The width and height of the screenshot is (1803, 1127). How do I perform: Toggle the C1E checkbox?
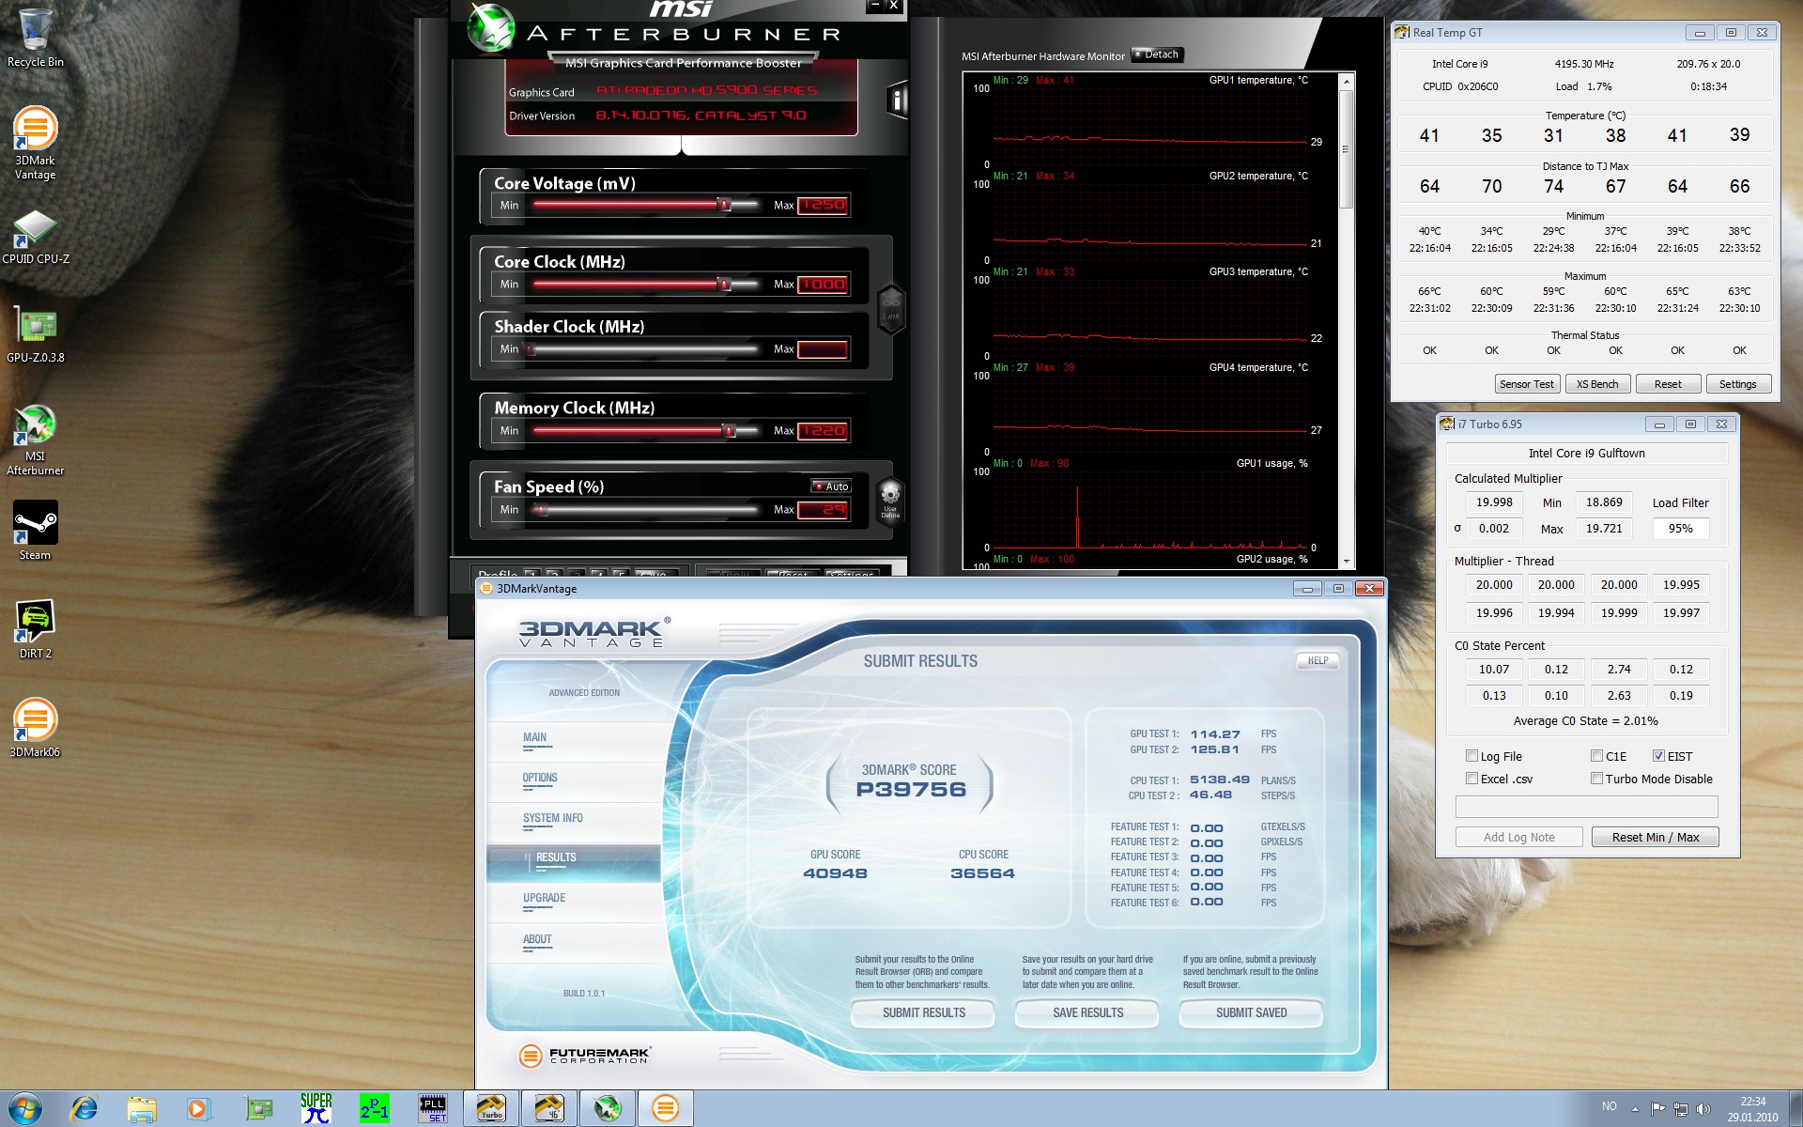[1596, 756]
